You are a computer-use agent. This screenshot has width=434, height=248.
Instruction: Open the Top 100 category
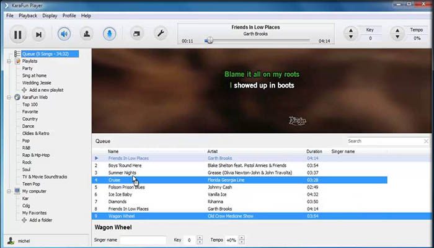click(30, 105)
